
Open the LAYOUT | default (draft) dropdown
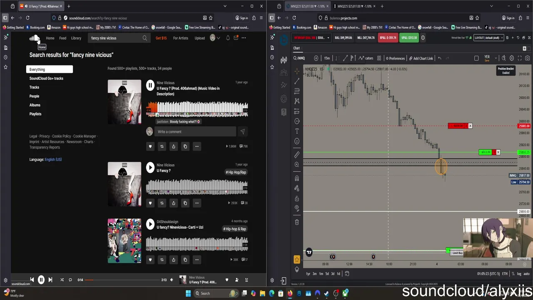click(489, 38)
